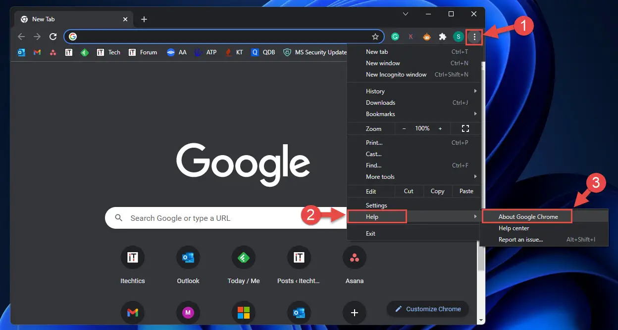Viewport: 618px width, 330px height.
Task: Expand the Help submenu
Action: click(x=413, y=217)
